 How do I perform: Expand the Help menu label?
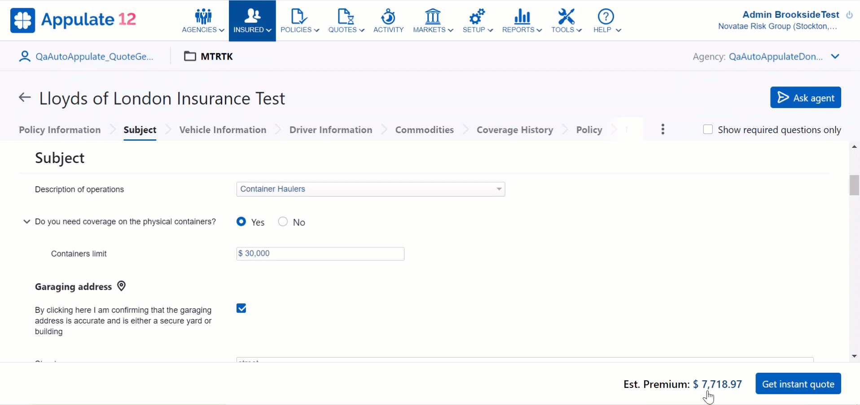coord(607,30)
